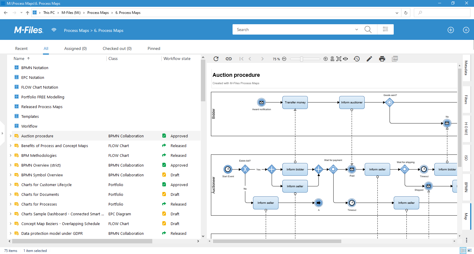Click Process Maps in the M-Files breadcrumb
The height and width of the screenshot is (254, 474).
(x=76, y=30)
